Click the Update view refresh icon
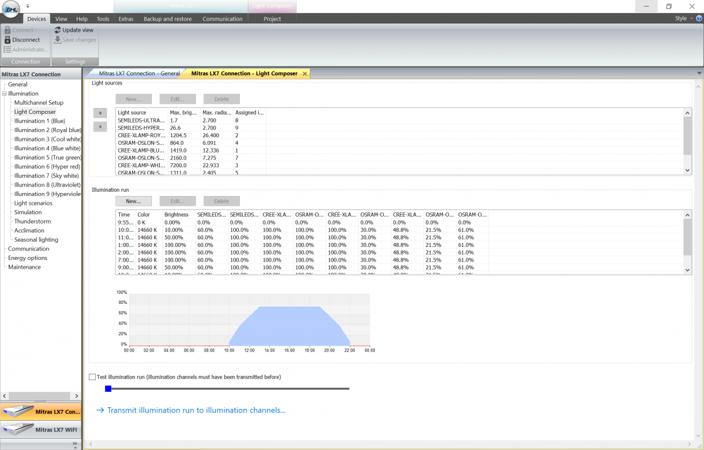Viewport: 704px width, 450px height. (x=57, y=30)
